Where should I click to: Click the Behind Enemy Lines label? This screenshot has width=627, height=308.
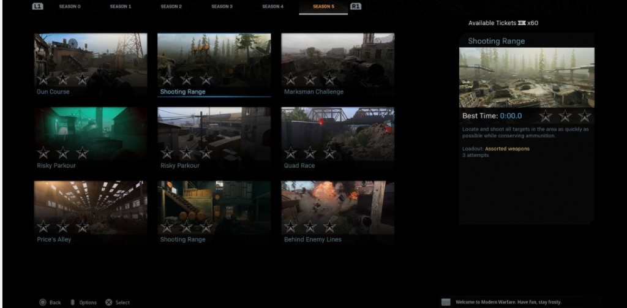[x=313, y=239]
